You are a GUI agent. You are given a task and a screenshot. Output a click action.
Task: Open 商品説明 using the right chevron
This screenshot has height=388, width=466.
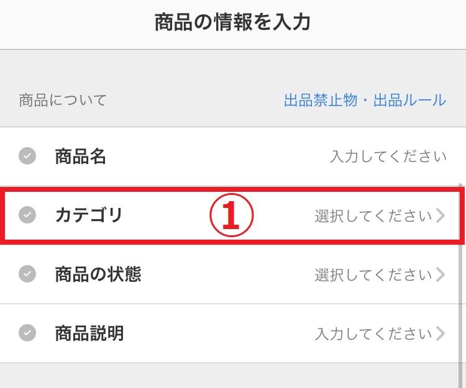[441, 333]
